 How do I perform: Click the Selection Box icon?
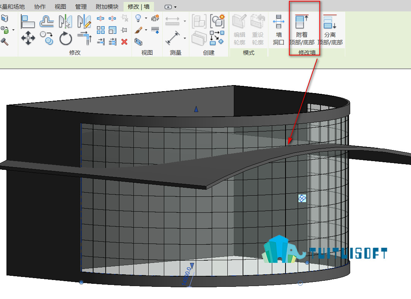(138, 42)
